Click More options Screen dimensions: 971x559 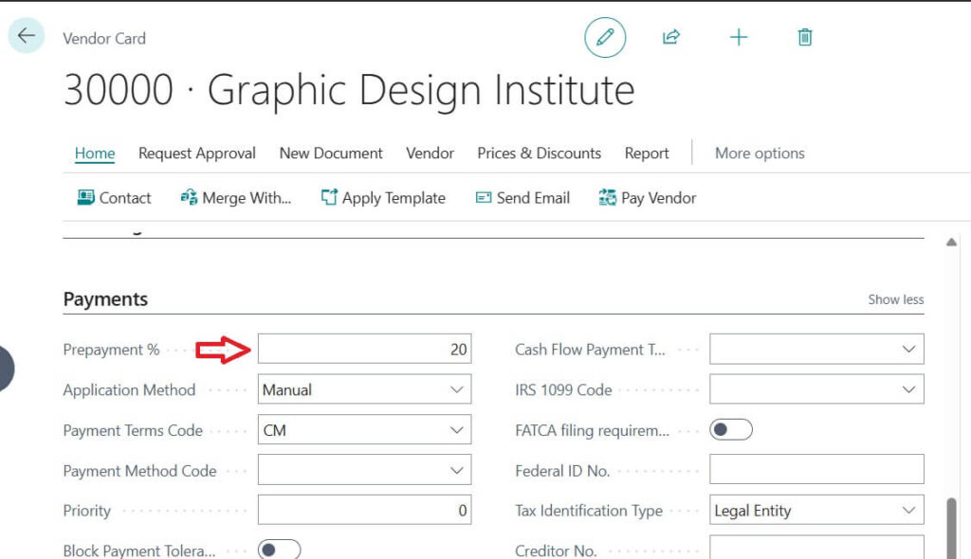tap(760, 153)
